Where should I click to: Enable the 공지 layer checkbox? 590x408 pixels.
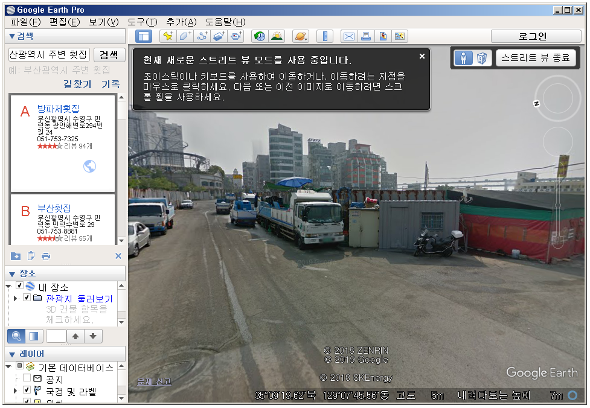coord(27,378)
